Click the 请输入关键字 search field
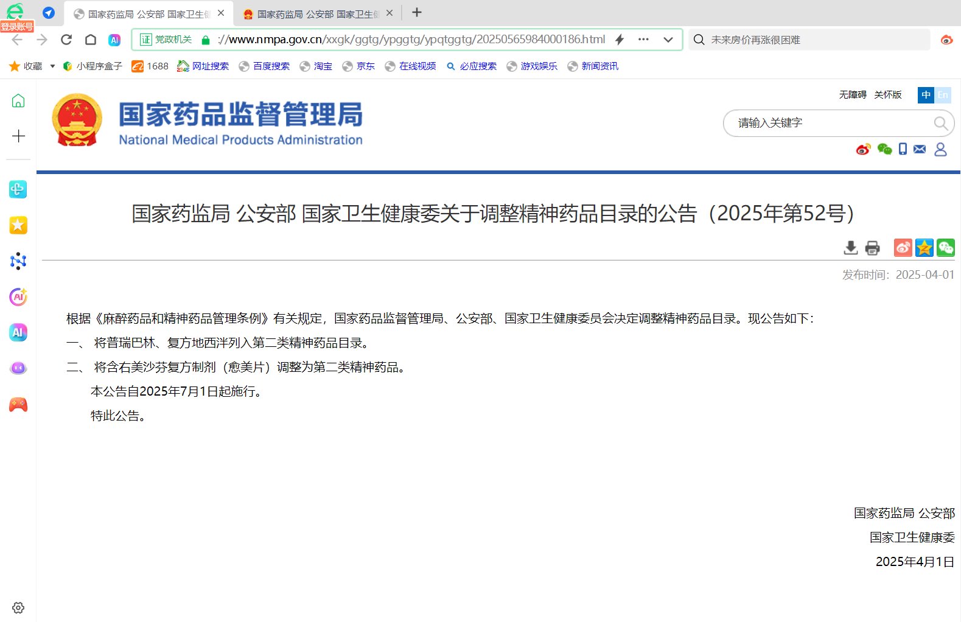961x622 pixels. click(x=828, y=124)
